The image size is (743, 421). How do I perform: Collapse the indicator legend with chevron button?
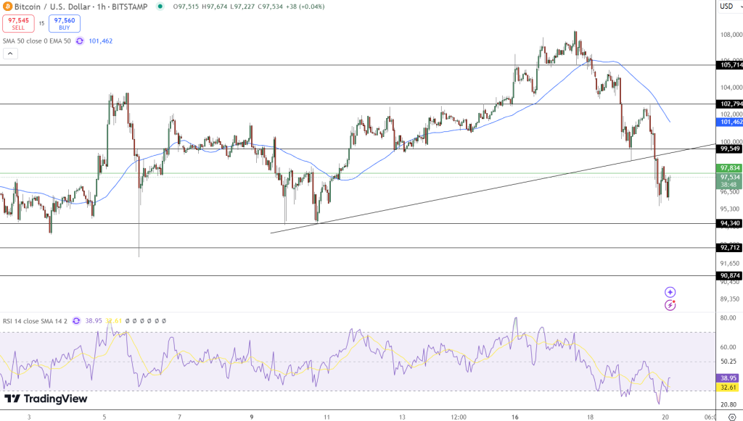(x=10, y=54)
